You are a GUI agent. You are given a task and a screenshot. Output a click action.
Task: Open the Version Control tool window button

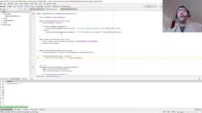(7, 110)
